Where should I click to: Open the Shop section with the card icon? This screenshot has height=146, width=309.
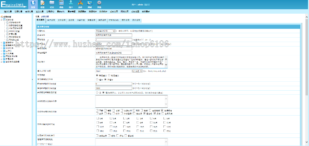[x=90, y=4]
